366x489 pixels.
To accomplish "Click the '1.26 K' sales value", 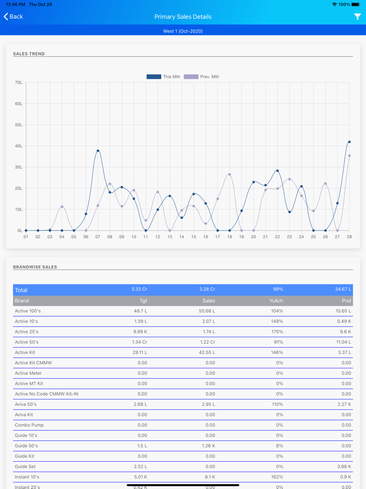I will pyautogui.click(x=208, y=446).
